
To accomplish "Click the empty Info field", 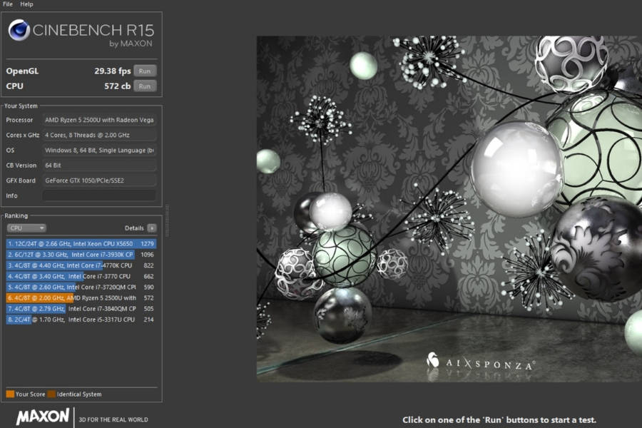I will (x=98, y=195).
